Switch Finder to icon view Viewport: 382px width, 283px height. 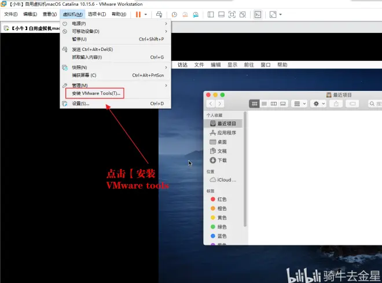[x=254, y=104]
